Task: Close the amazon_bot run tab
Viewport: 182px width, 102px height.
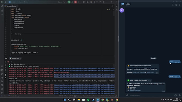Action: coord(20,58)
